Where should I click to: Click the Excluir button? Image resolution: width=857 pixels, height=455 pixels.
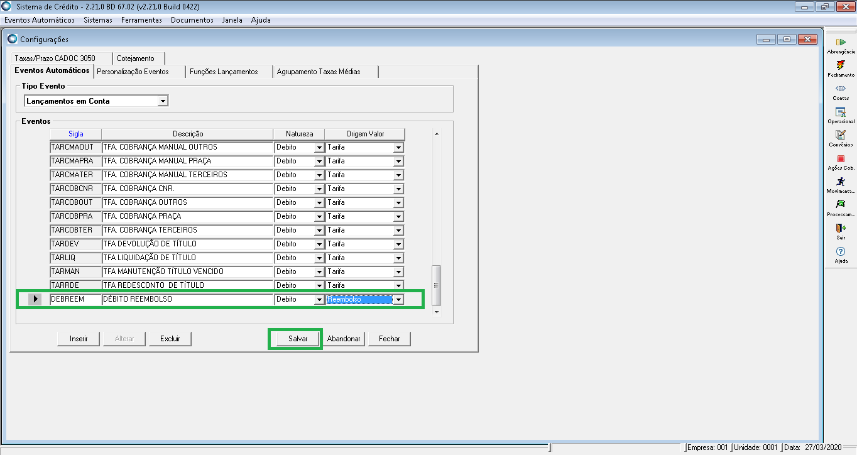(x=170, y=339)
